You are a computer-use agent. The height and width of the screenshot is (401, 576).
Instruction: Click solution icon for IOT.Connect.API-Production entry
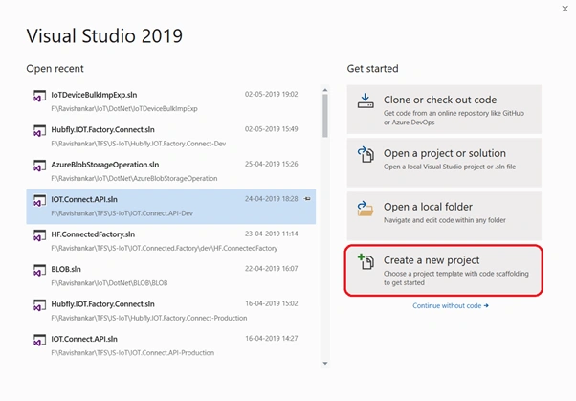click(x=39, y=341)
